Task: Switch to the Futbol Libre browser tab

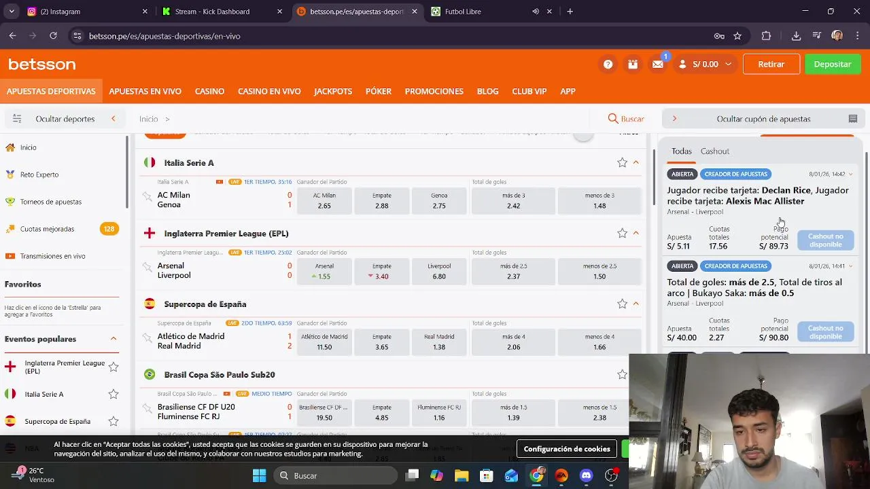Action: 493,12
